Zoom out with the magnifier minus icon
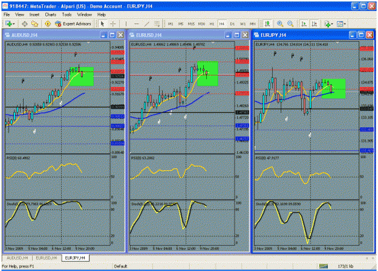This screenshot has height=271, width=378. pyautogui.click(x=290, y=24)
